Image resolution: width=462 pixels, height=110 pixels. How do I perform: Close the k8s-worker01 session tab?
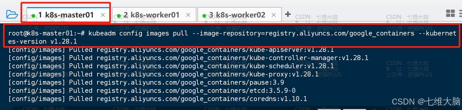pos(188,15)
